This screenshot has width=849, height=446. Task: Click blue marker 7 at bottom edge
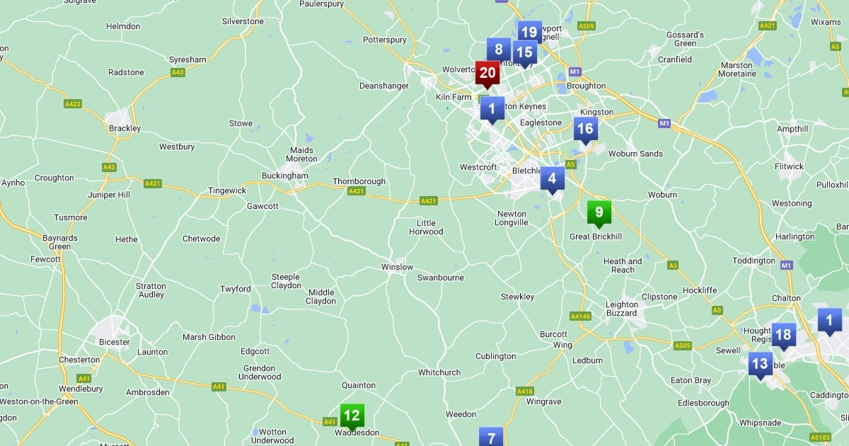(491, 437)
